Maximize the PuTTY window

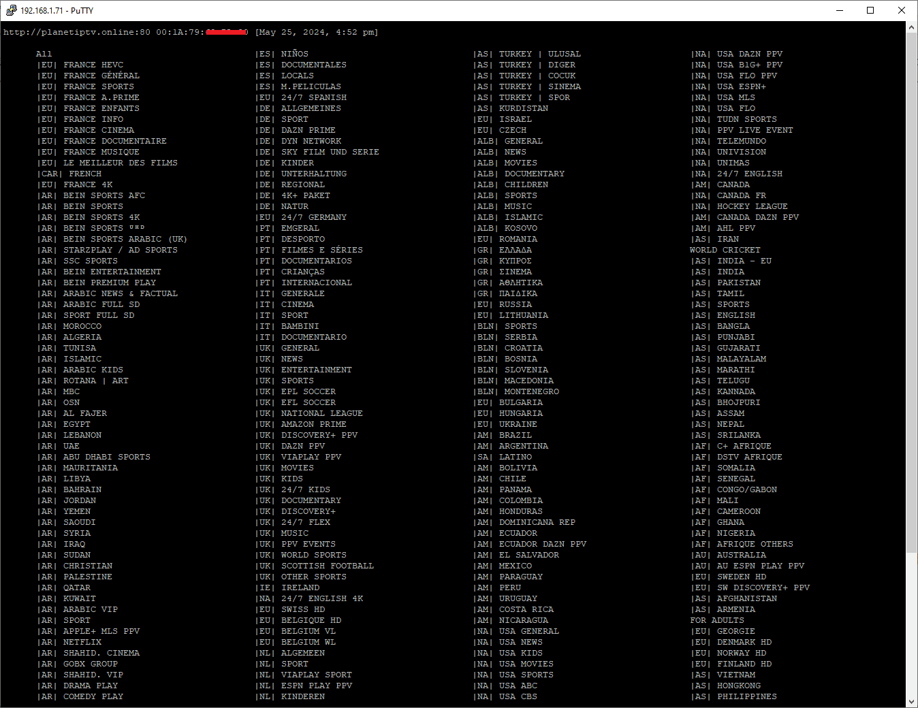[x=870, y=10]
